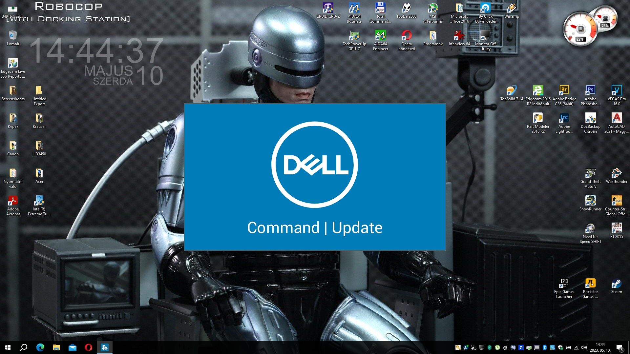Launch SnowRunner shortcut

590,203
